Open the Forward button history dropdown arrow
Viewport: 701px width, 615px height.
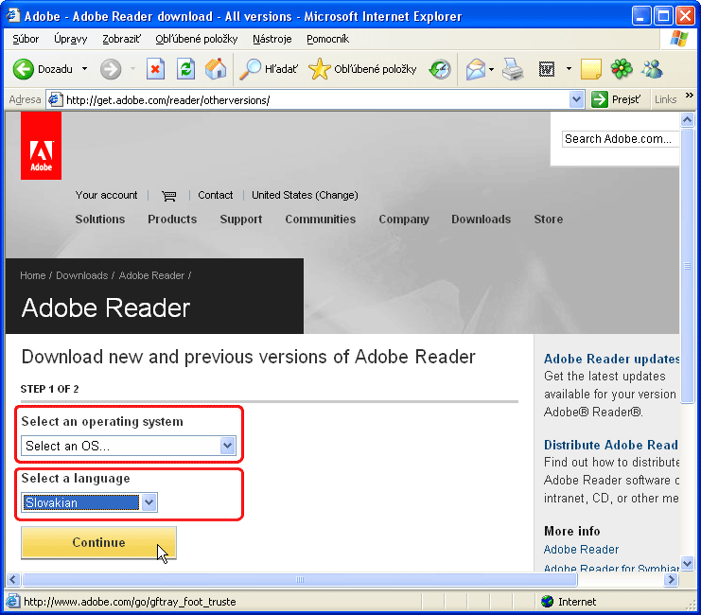[x=132, y=69]
